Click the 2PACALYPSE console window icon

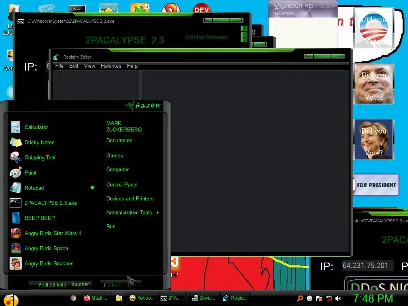21,22
